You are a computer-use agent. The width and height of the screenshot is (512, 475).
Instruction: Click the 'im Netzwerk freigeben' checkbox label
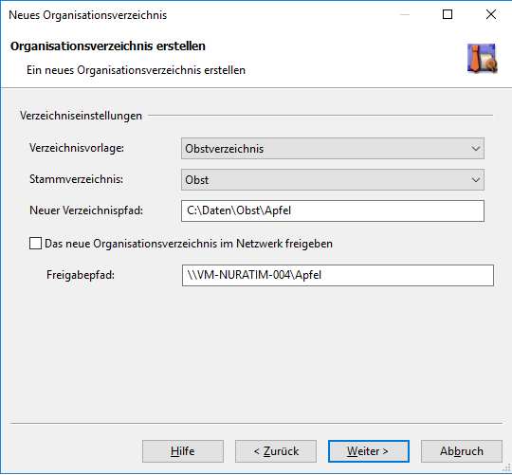(189, 244)
